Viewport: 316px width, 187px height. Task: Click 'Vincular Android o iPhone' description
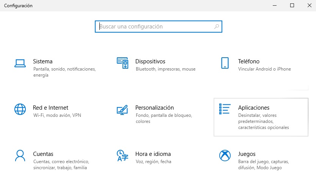[x=264, y=69]
